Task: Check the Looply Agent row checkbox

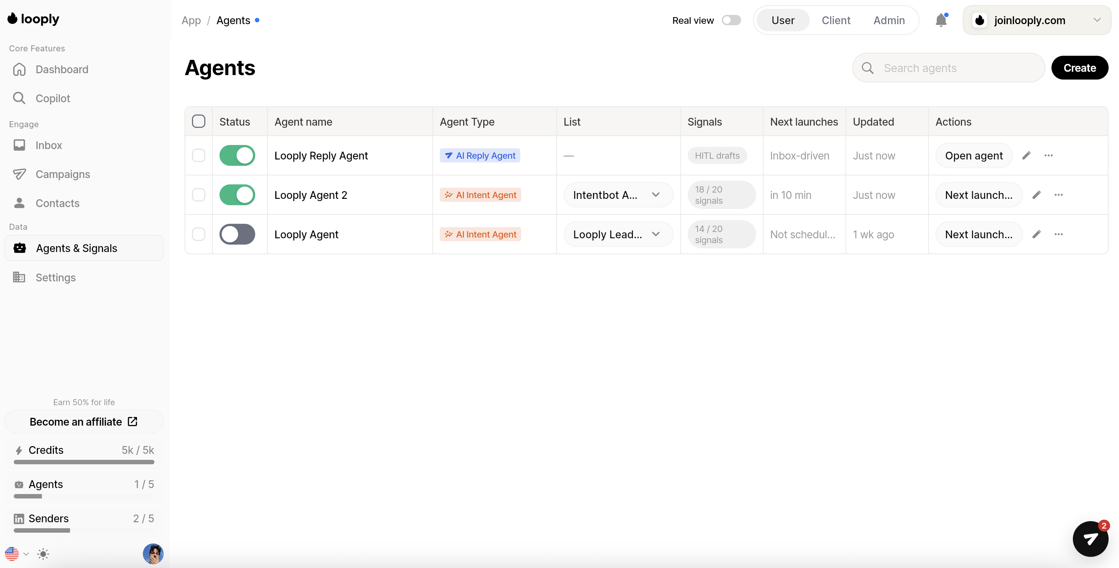Action: click(199, 234)
